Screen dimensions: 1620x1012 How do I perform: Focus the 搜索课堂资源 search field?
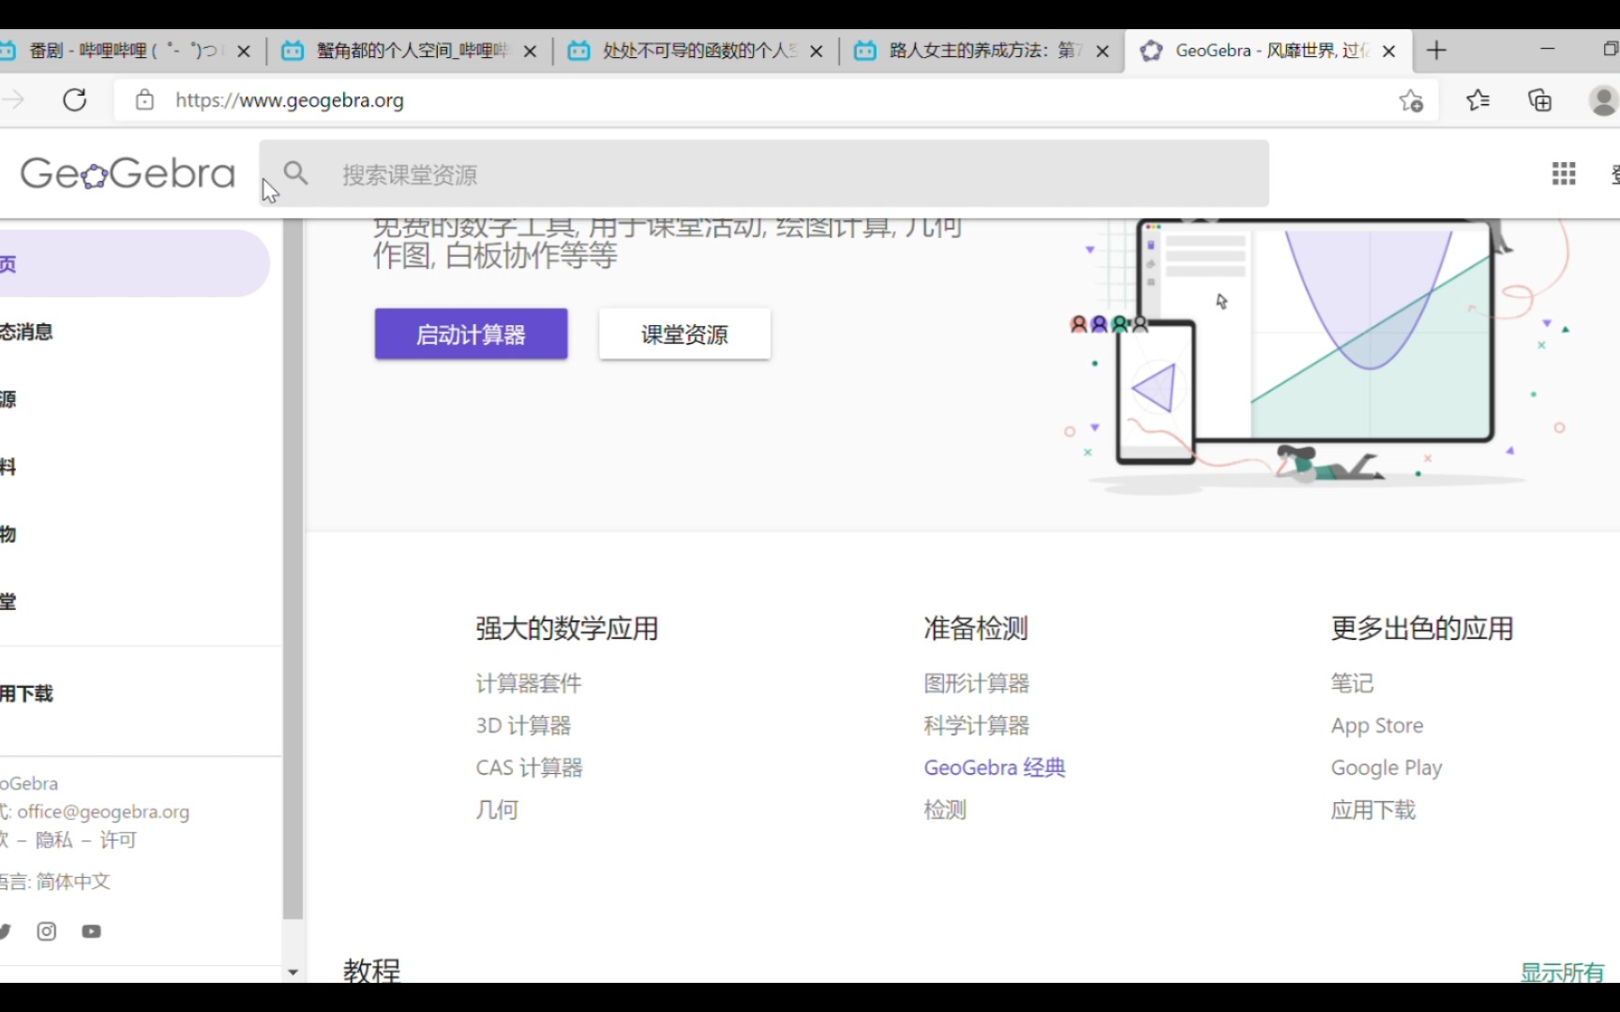[764, 173]
